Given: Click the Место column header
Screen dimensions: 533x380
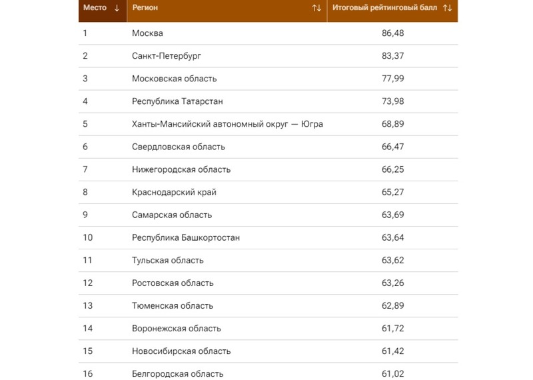Looking at the screenshot, I should pyautogui.click(x=103, y=9).
